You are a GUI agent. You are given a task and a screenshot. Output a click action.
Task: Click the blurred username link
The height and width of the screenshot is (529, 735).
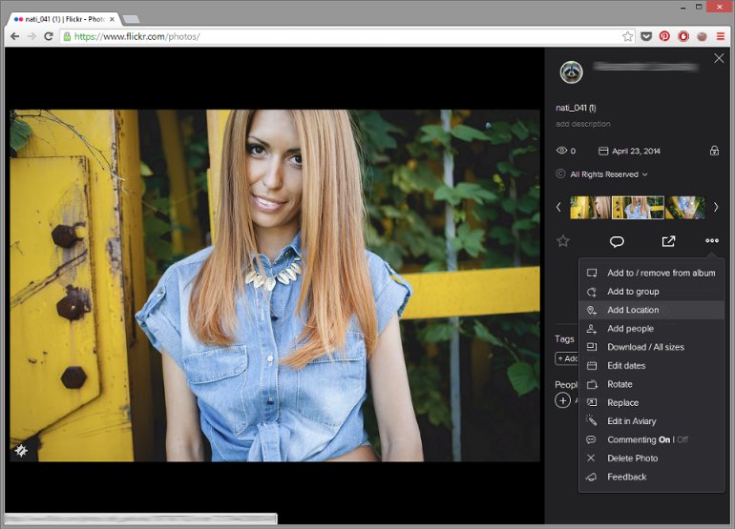646,67
